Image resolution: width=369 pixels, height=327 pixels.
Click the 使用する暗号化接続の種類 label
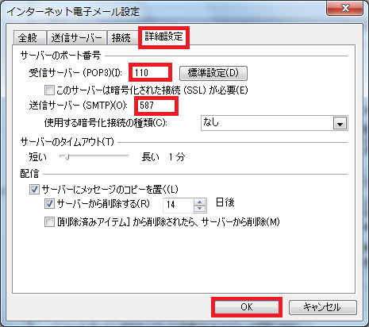click(106, 123)
